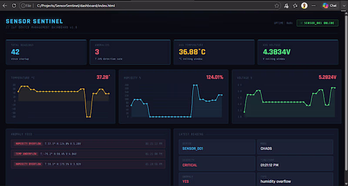The width and height of the screenshot is (348, 186).
Task: Select the Anomalies count 3
Action: tap(97, 52)
